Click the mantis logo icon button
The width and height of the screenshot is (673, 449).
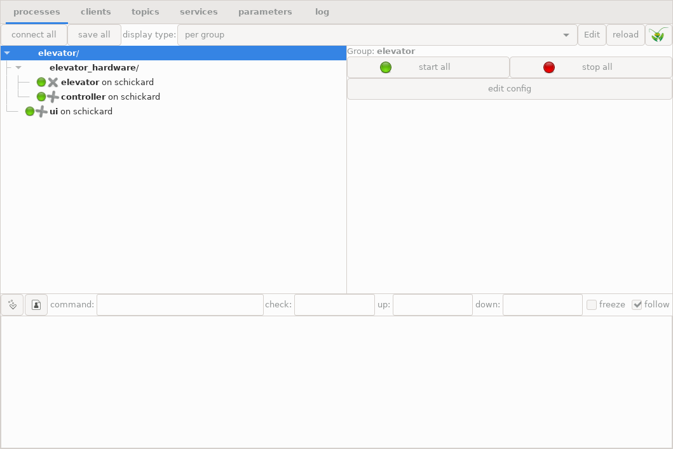click(658, 35)
